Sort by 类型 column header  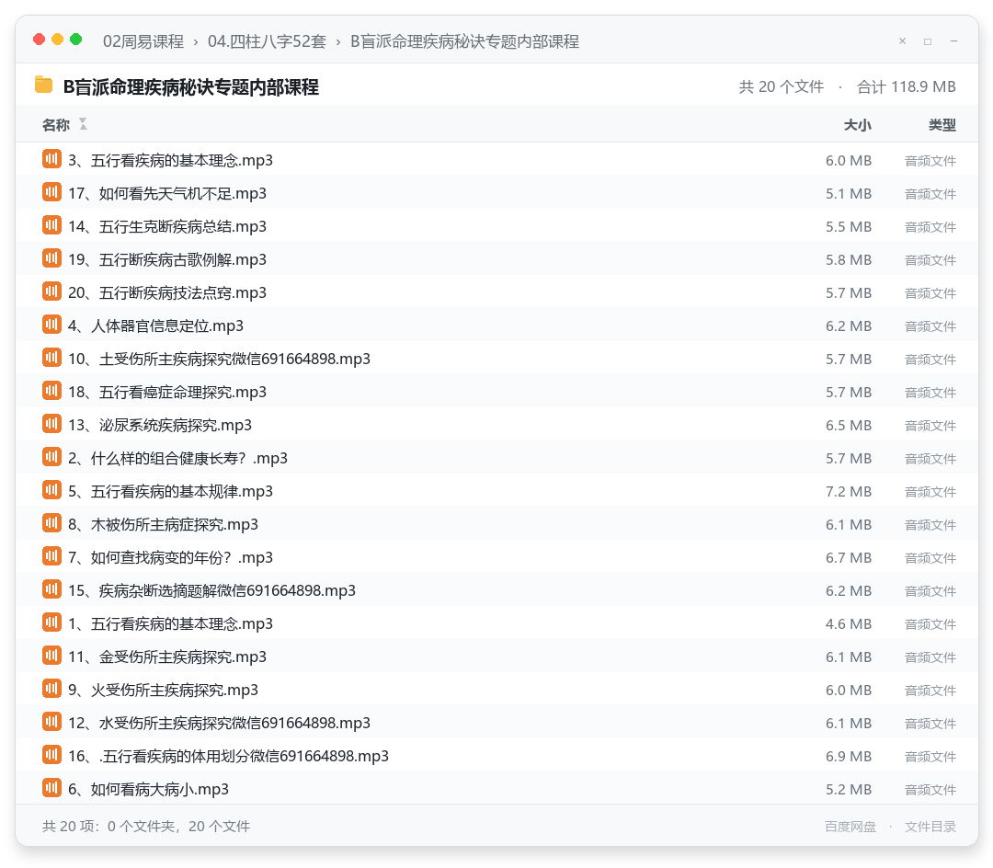942,125
